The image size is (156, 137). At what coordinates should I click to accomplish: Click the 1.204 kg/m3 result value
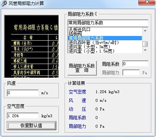click(x=107, y=92)
